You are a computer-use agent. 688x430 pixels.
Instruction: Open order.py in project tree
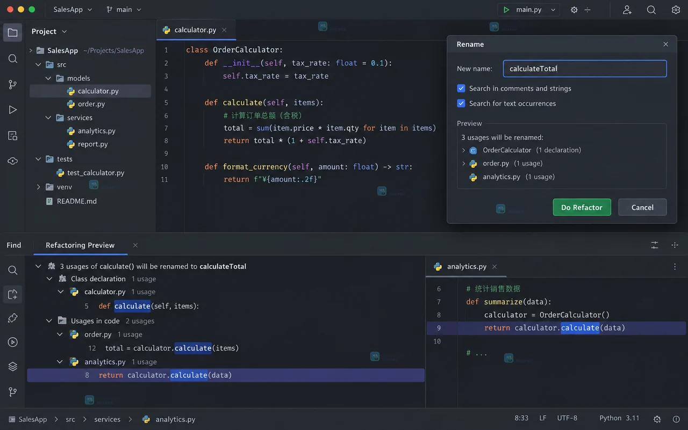[91, 104]
